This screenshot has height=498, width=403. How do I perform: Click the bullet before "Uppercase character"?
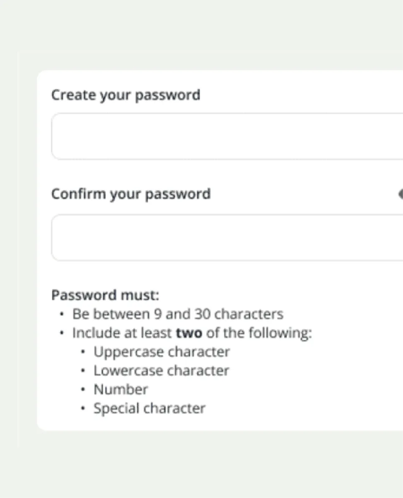[x=83, y=352]
